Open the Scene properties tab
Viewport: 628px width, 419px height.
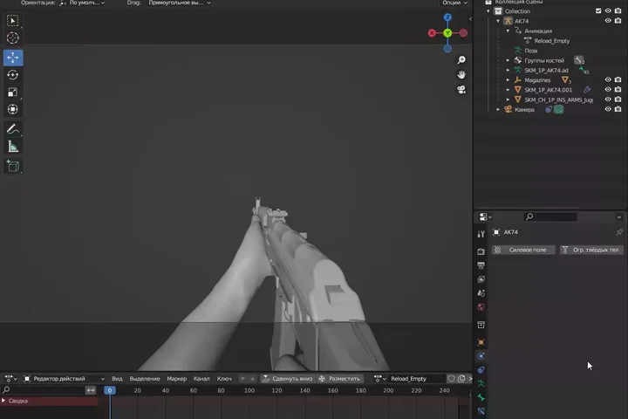481,293
